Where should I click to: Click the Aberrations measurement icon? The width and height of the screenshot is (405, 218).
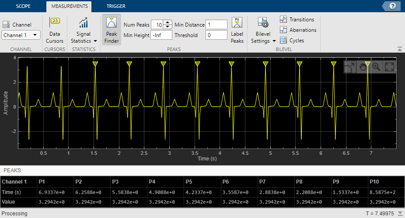point(283,30)
